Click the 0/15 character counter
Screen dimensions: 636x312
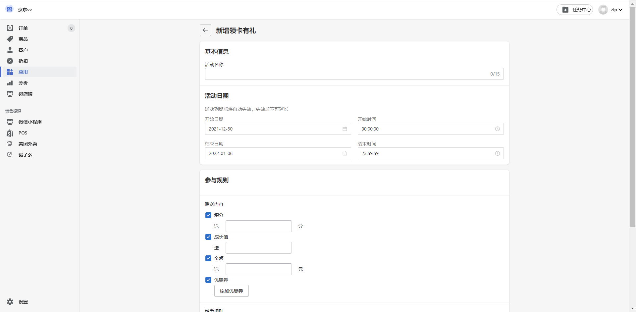tap(495, 74)
